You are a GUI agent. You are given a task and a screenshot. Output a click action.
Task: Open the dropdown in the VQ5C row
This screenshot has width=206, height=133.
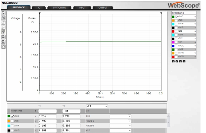121,116
